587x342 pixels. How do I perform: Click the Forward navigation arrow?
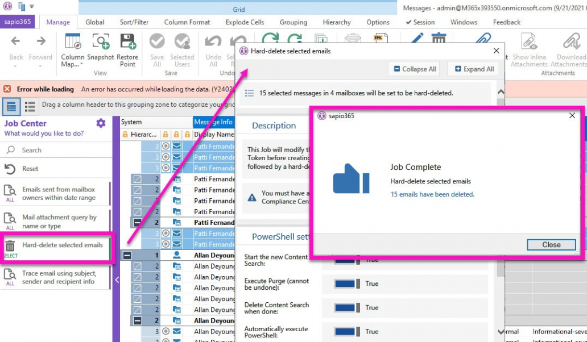tap(41, 41)
